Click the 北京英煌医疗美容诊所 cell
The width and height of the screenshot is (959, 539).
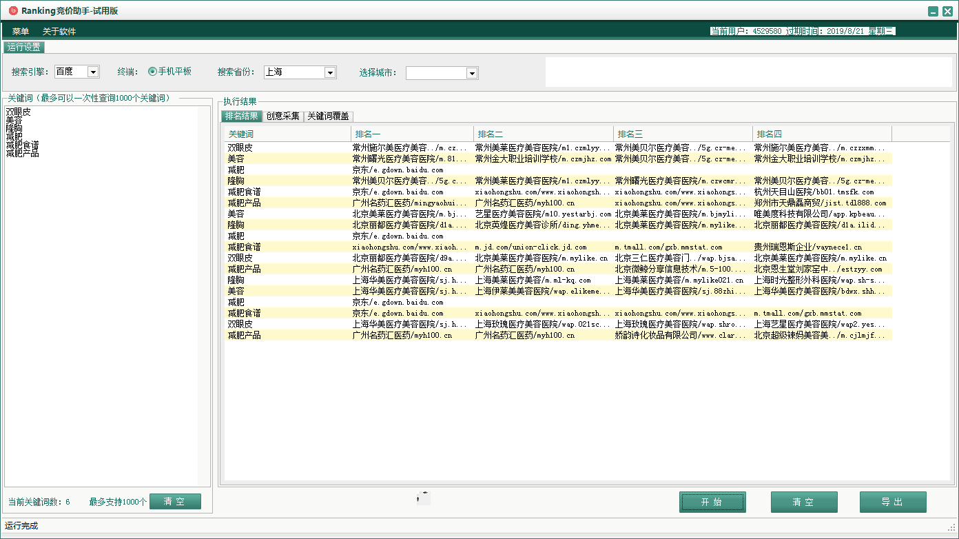coord(543,225)
